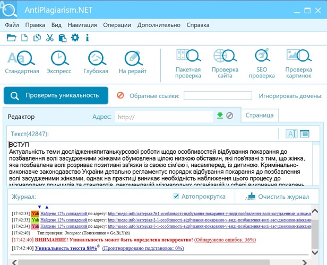The width and height of the screenshot is (327, 265).
Task: Open the Операции menu
Action: [117, 25]
